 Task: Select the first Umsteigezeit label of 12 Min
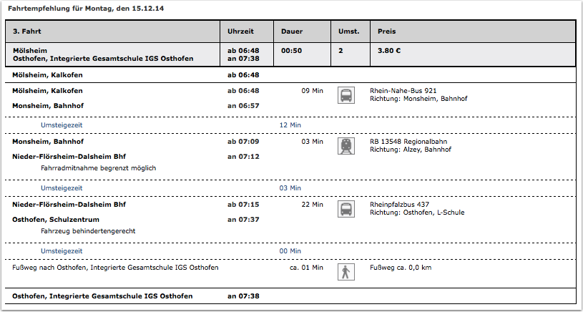pos(62,125)
